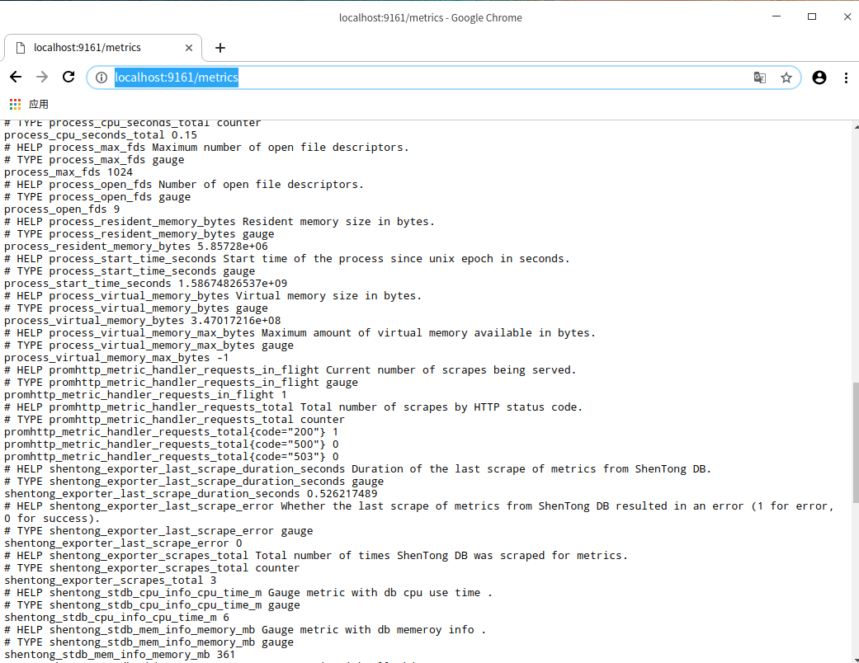The image size is (859, 663).
Task: Reload the metrics page
Action: 68,78
